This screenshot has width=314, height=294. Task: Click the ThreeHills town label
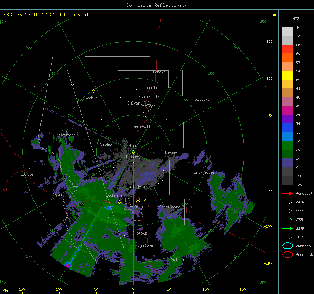175,153
